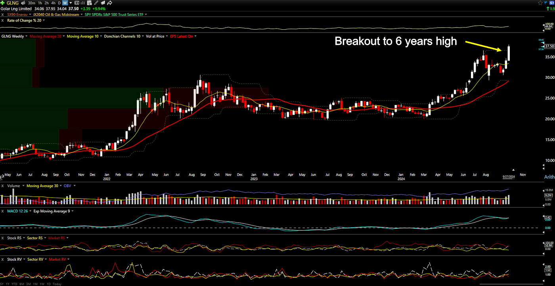Screen dimensions: 555x286
Task: Close the Volume pane with X
Action: click(2, 186)
